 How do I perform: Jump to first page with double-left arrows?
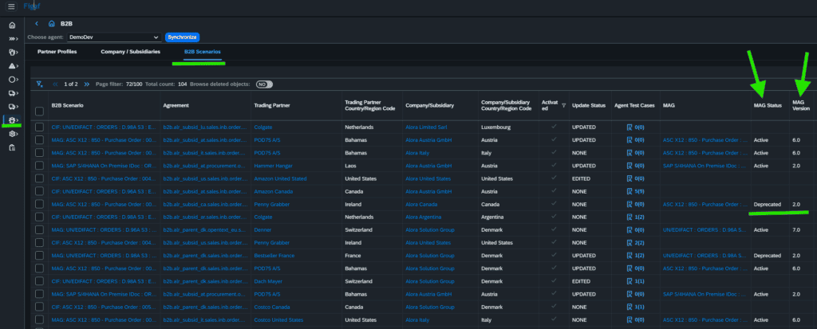[55, 84]
